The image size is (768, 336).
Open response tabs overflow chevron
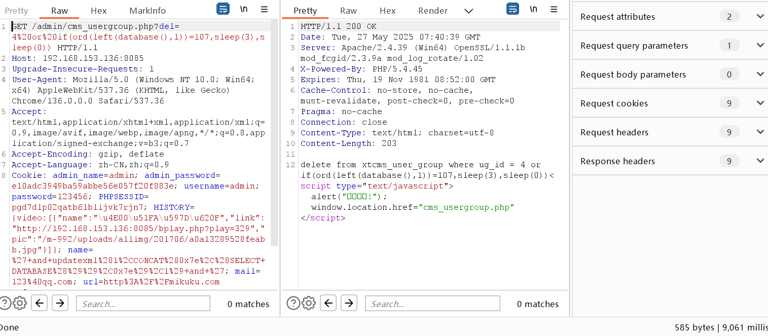(x=469, y=11)
